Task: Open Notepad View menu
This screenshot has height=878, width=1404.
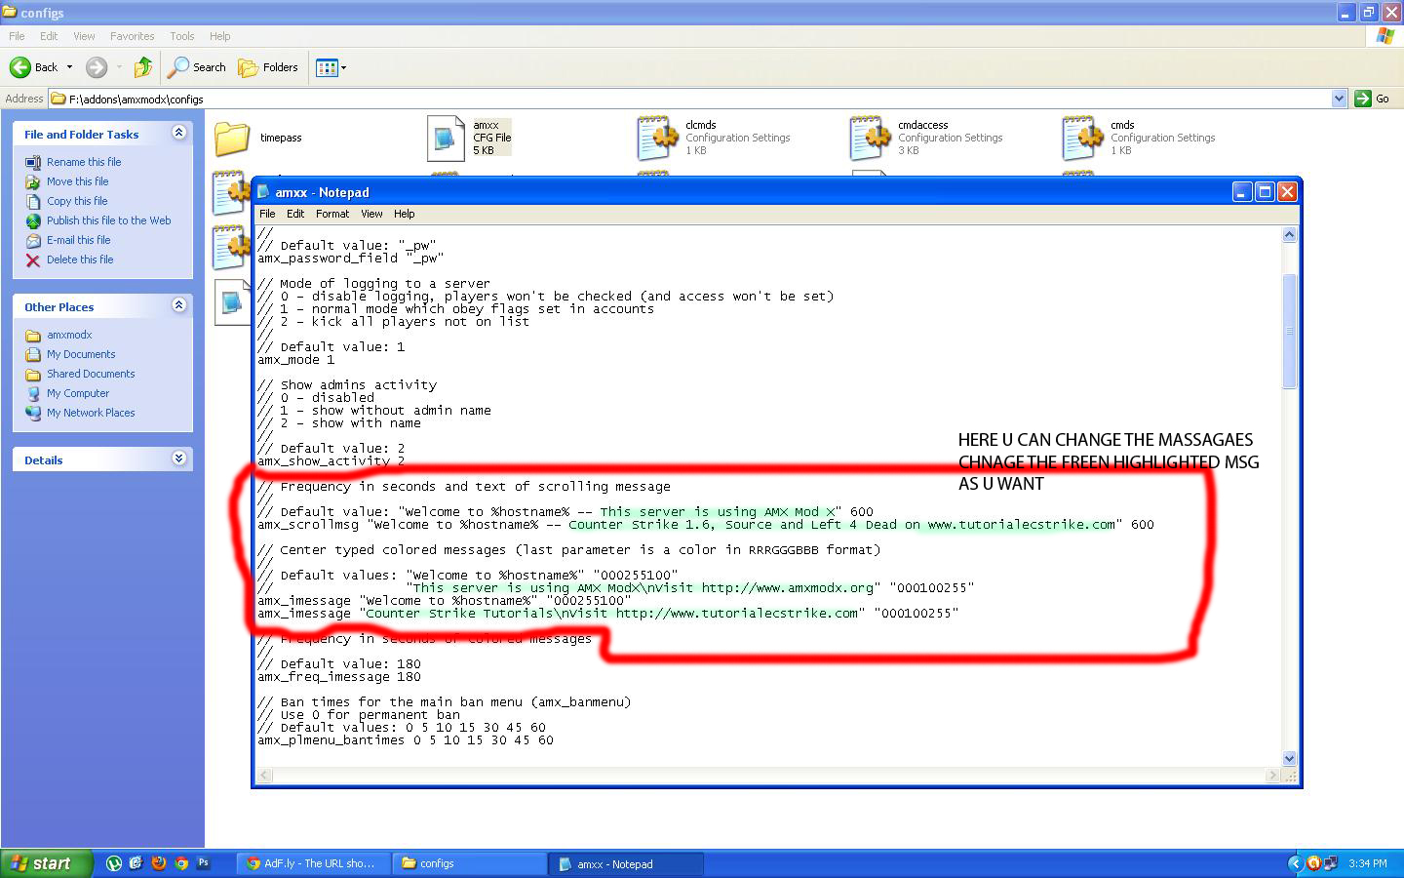Action: click(x=371, y=214)
